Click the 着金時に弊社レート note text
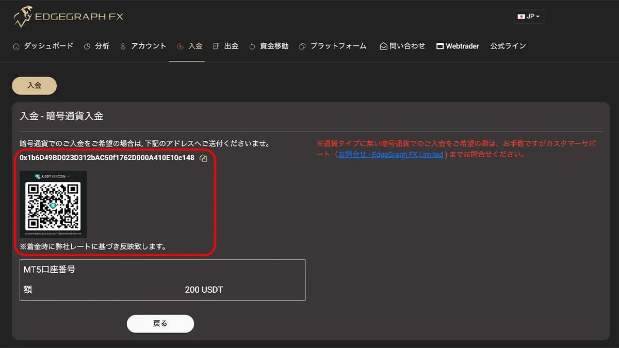Viewport: 619px width, 348px height. coord(93,246)
